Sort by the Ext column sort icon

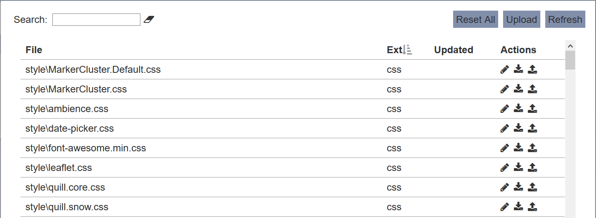(x=407, y=50)
